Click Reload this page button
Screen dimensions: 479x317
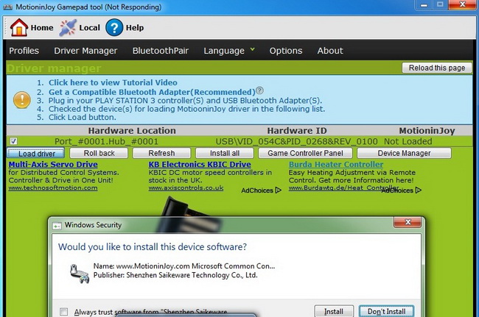pos(436,68)
